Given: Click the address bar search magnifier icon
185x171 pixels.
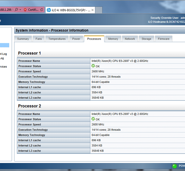Looking at the screenshot, I should pos(16,10).
